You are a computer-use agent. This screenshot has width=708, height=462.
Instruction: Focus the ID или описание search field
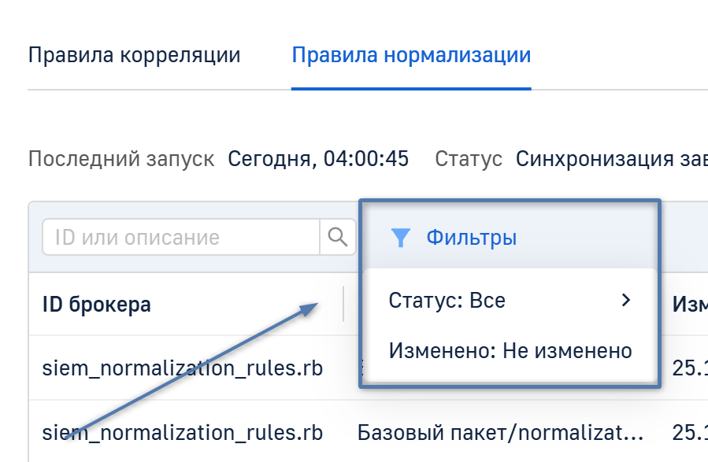tap(181, 238)
